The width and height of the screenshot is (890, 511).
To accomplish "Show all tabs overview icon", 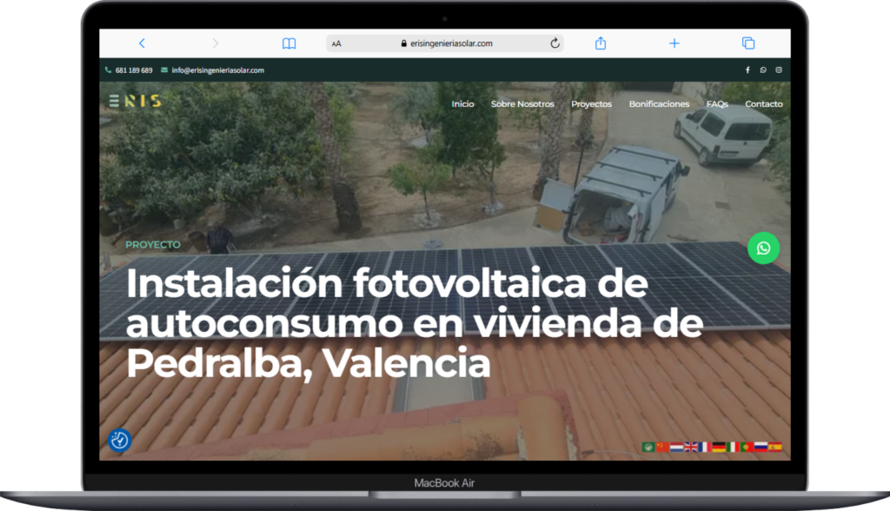I will (748, 43).
